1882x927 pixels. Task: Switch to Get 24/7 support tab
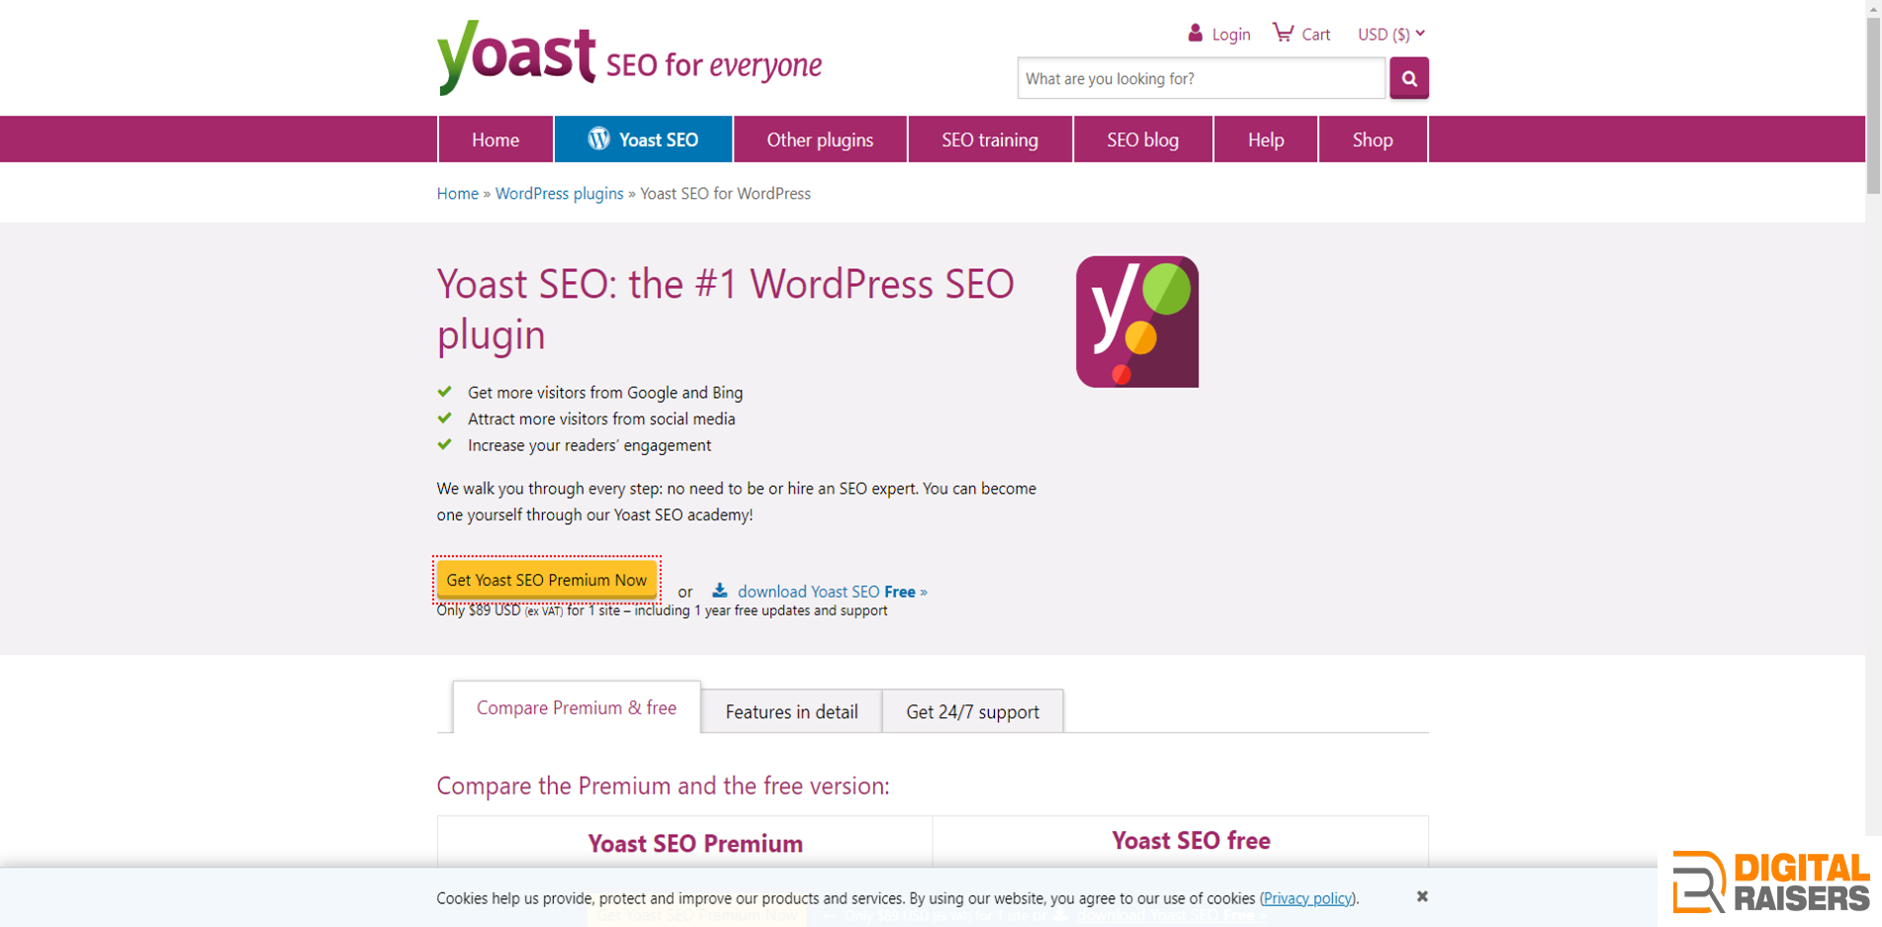tap(972, 711)
